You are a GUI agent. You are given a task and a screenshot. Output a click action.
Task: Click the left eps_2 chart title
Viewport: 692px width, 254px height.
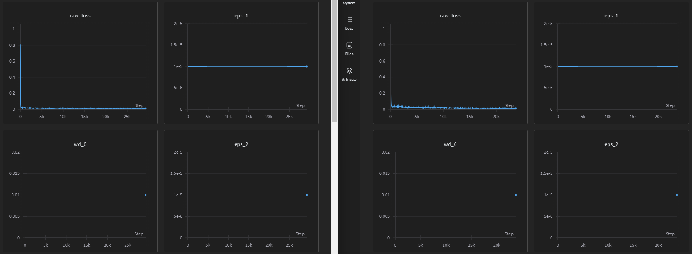pos(241,144)
